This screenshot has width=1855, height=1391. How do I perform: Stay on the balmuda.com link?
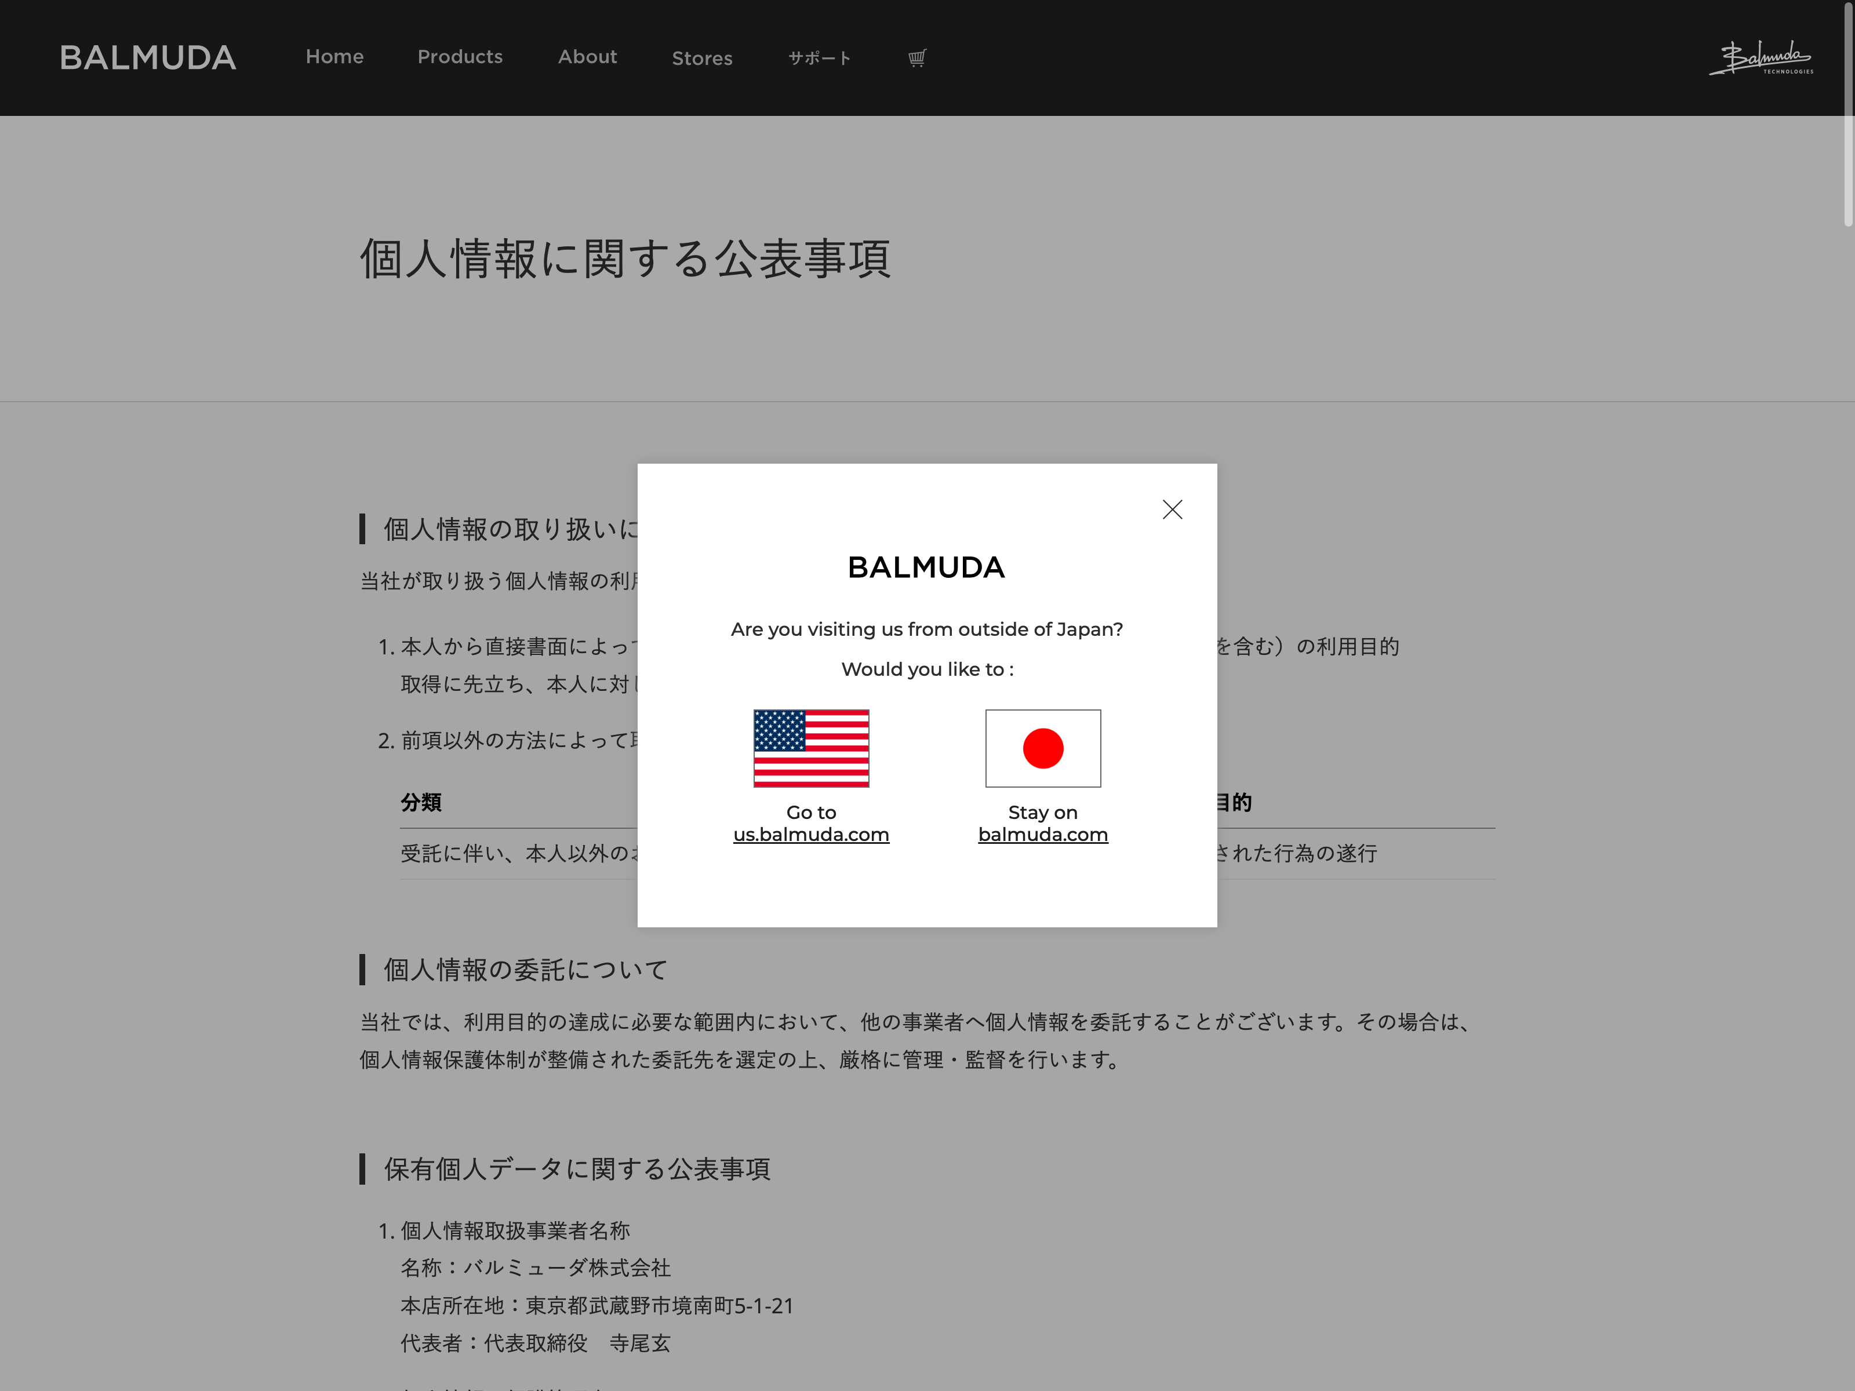pos(1042,834)
